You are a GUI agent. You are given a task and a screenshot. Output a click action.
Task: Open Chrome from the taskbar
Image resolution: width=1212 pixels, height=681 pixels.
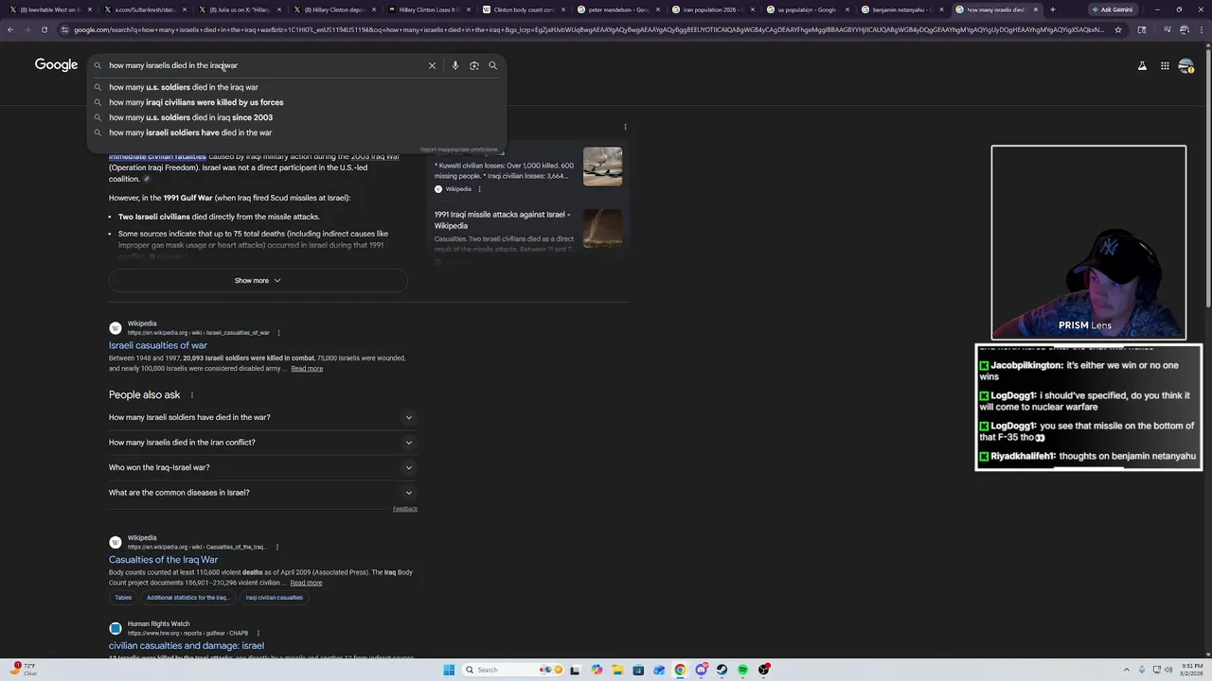[x=680, y=670]
